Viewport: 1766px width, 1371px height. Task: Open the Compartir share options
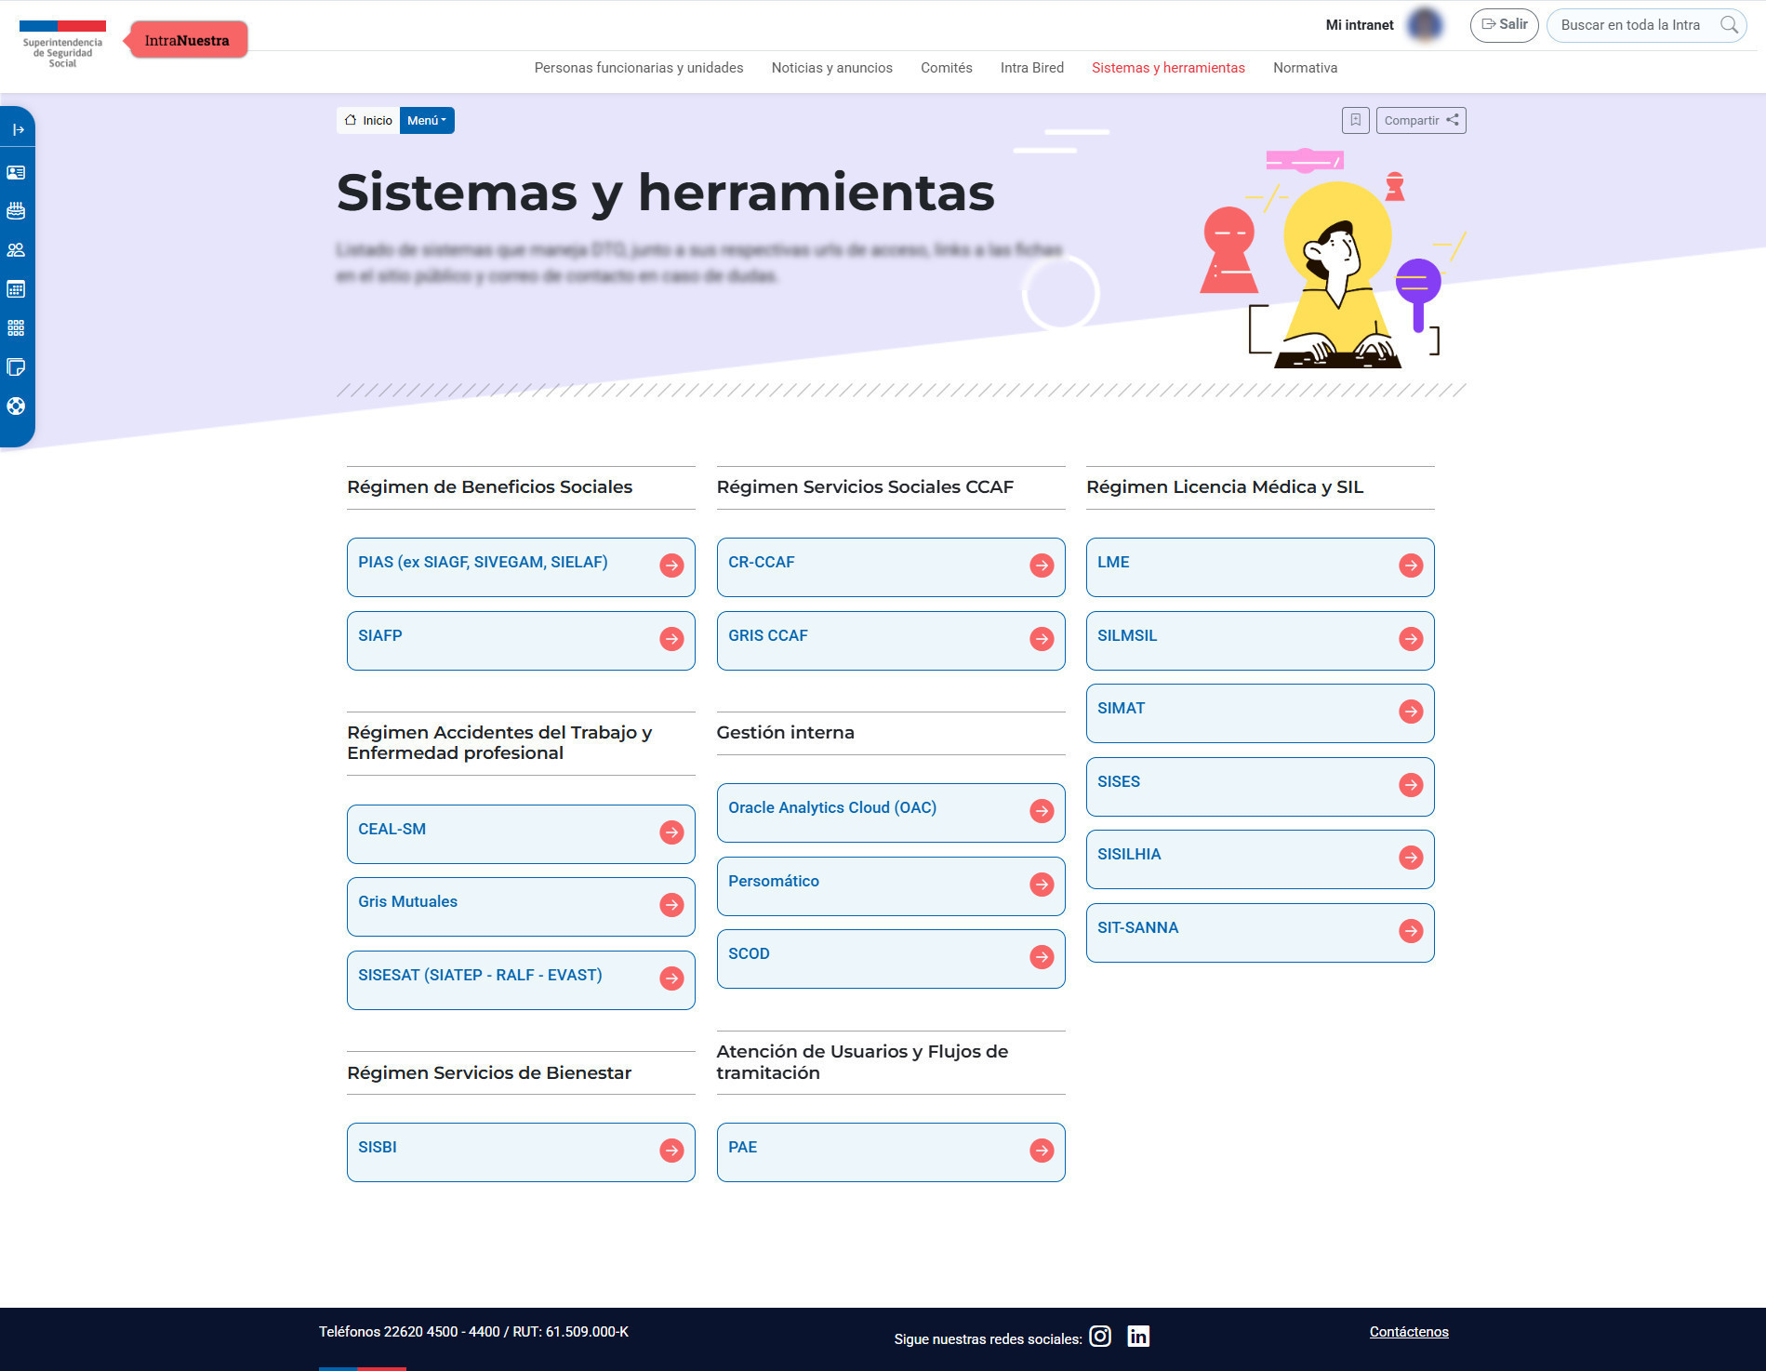click(x=1420, y=120)
